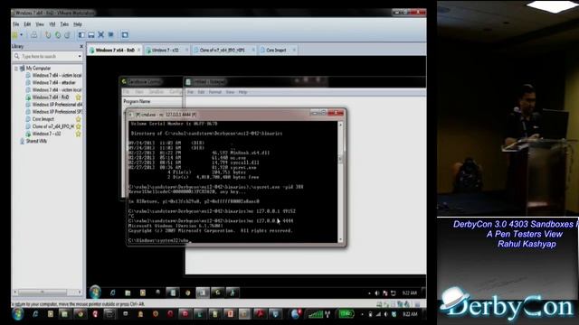The width and height of the screenshot is (579, 325).
Task: Select Windows 7 x64 - RnD in library
Action: (51, 97)
